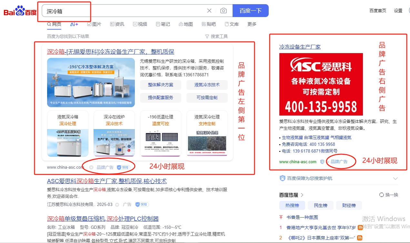
Task: Switch to the 视频 tab
Action: (140, 24)
